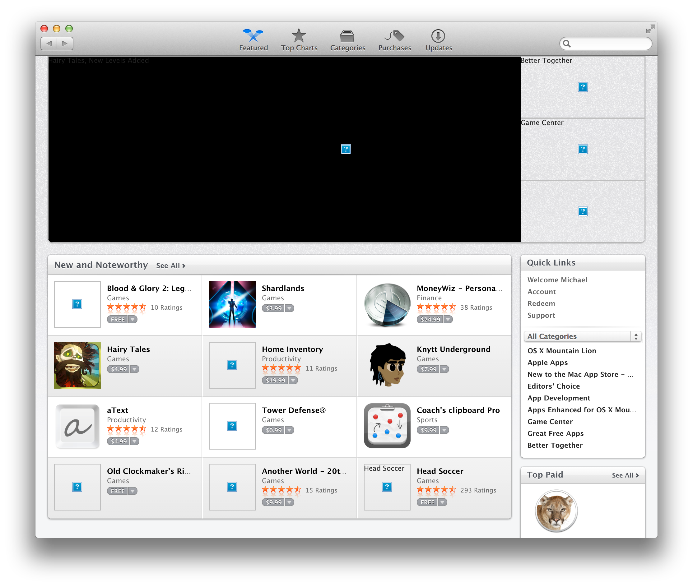This screenshot has width=693, height=587.
Task: Open the MoneyWiz app icon
Action: [x=387, y=304]
